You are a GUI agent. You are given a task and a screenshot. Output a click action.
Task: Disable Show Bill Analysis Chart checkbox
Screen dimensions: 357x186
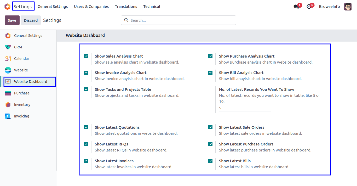[210, 73]
